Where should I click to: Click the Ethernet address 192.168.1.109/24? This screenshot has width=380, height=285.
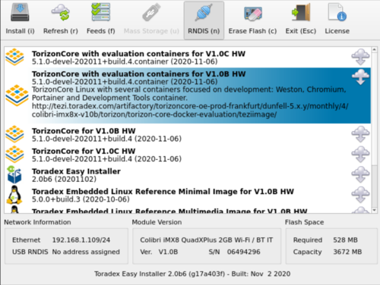(81, 240)
